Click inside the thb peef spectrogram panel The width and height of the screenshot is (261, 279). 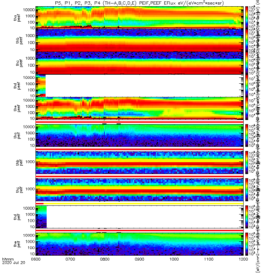point(140,40)
